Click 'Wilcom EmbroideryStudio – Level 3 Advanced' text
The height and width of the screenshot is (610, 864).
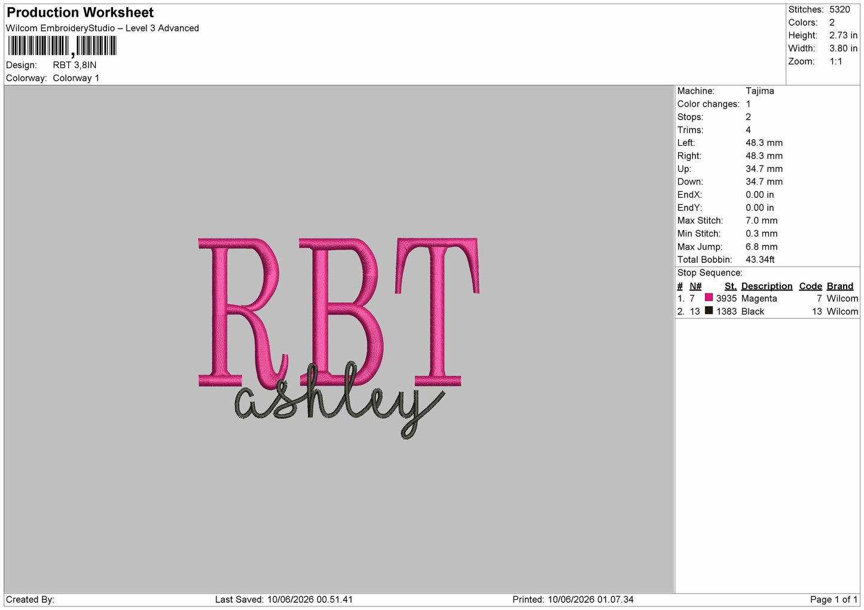[102, 28]
